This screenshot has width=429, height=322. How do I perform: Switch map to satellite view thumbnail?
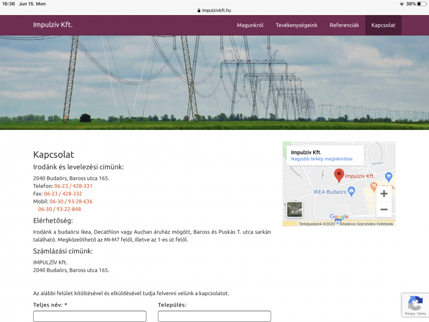(x=294, y=209)
